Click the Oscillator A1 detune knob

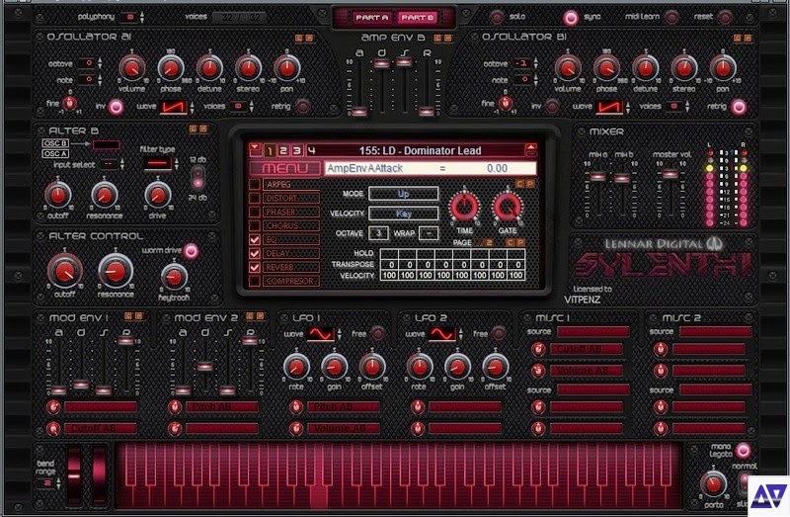pos(209,68)
